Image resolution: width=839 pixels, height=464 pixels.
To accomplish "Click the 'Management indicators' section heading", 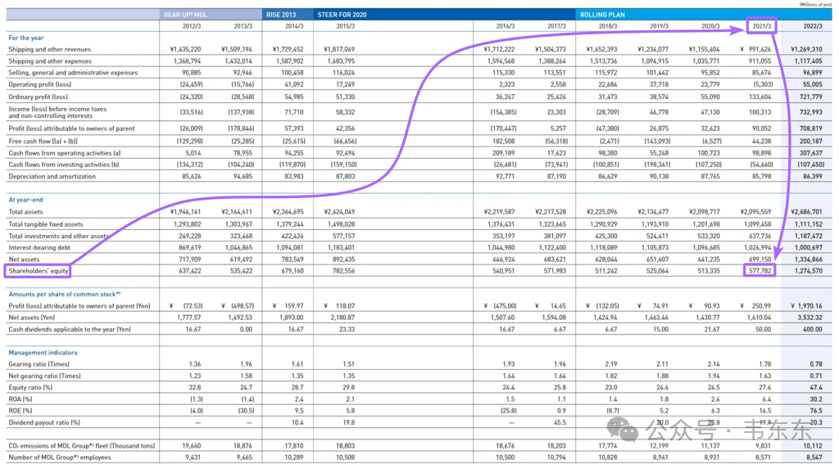I will point(43,353).
